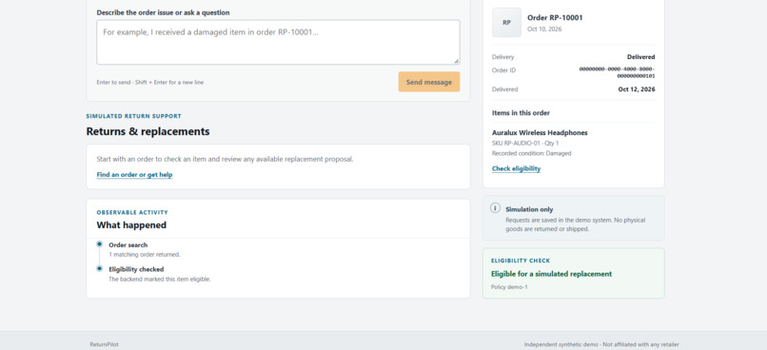Click the Delivered status value
Screen dimensions: 767x350
pos(640,57)
